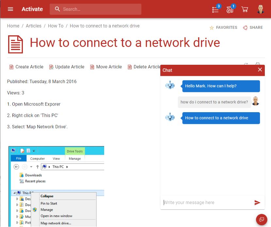This screenshot has width=271, height=227.
Task: Click 'Recent places' in the Explorer screenshot
Action: [x=33, y=181]
